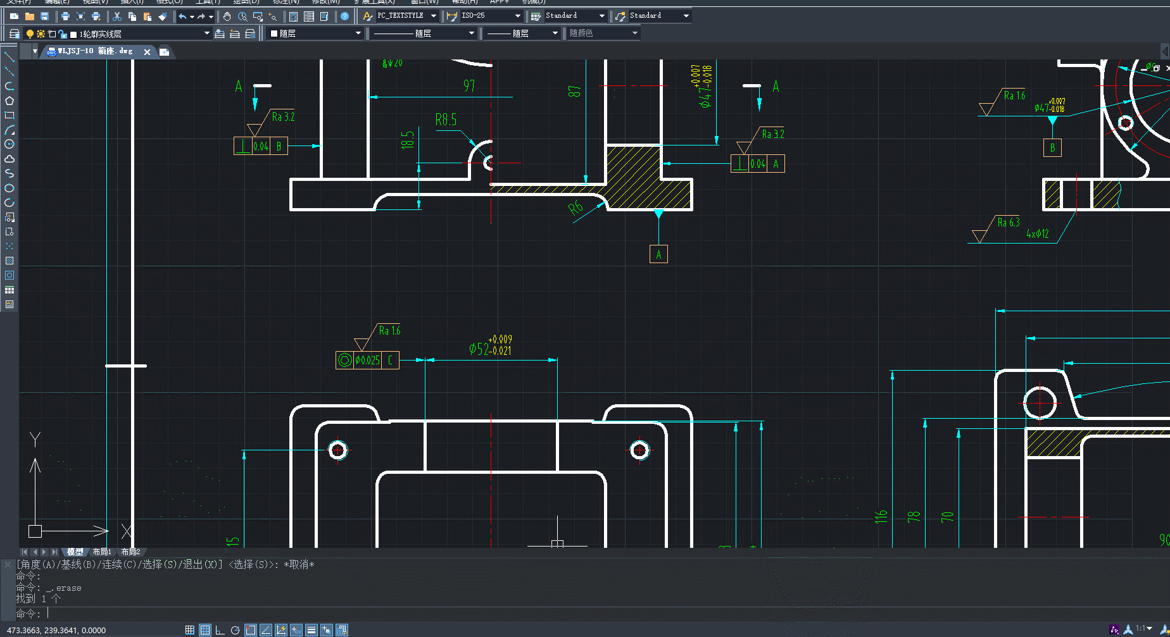Screen dimensions: 1170x637
Task: Expand the 1轮廓实线层 layer dropdown
Action: tap(139, 34)
